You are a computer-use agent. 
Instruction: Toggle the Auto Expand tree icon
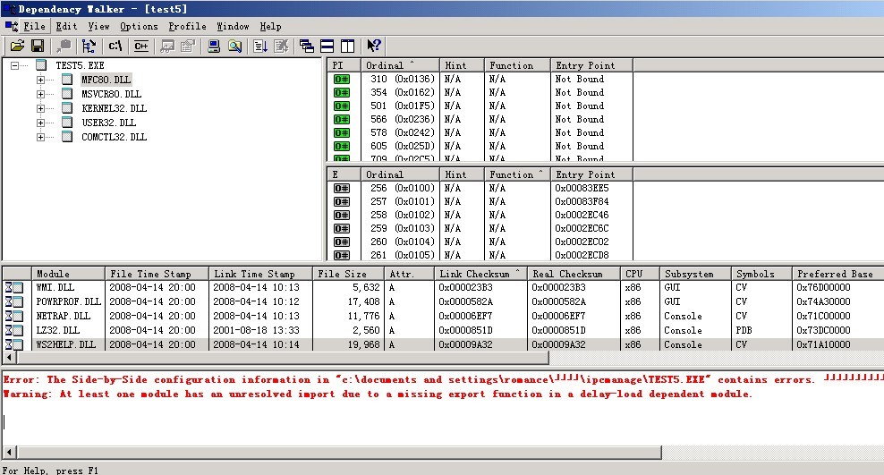[89, 46]
